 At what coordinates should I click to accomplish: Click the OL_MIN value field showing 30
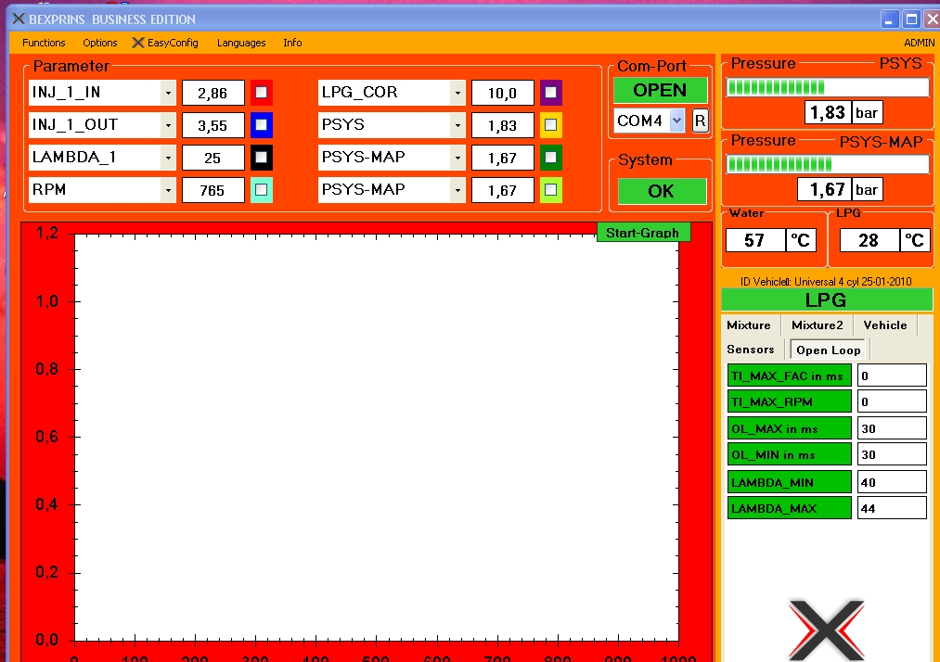tap(892, 454)
